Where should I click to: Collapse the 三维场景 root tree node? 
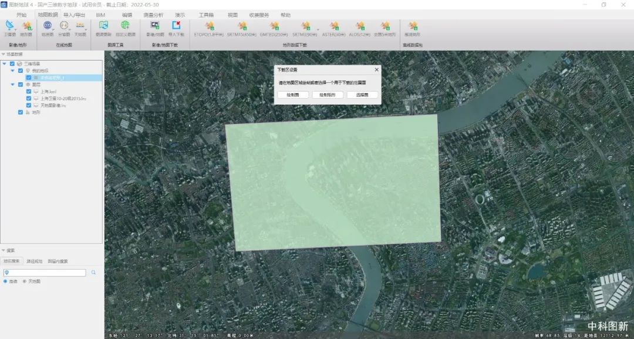pyautogui.click(x=5, y=63)
